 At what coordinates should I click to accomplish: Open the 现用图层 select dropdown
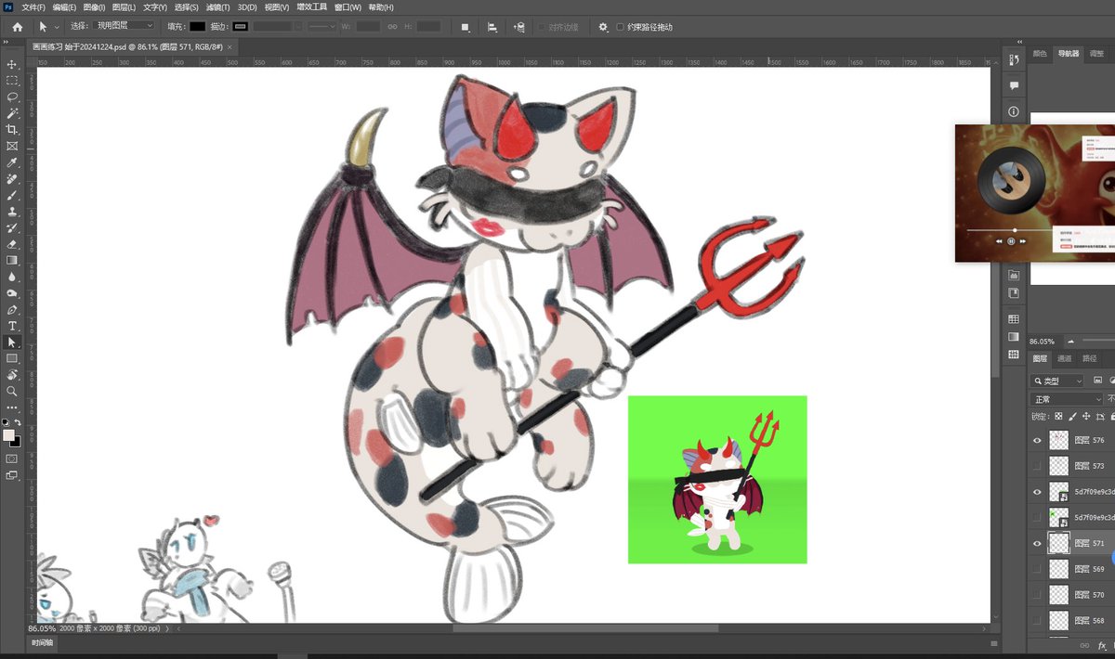tap(125, 26)
